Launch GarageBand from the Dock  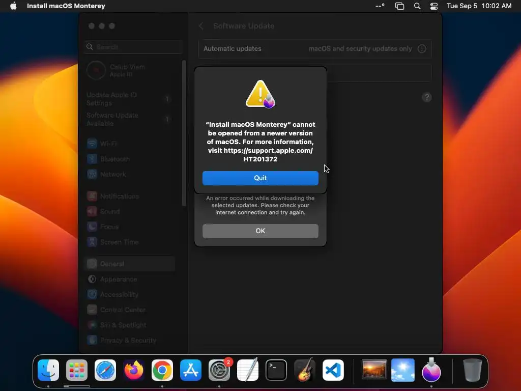[305, 370]
